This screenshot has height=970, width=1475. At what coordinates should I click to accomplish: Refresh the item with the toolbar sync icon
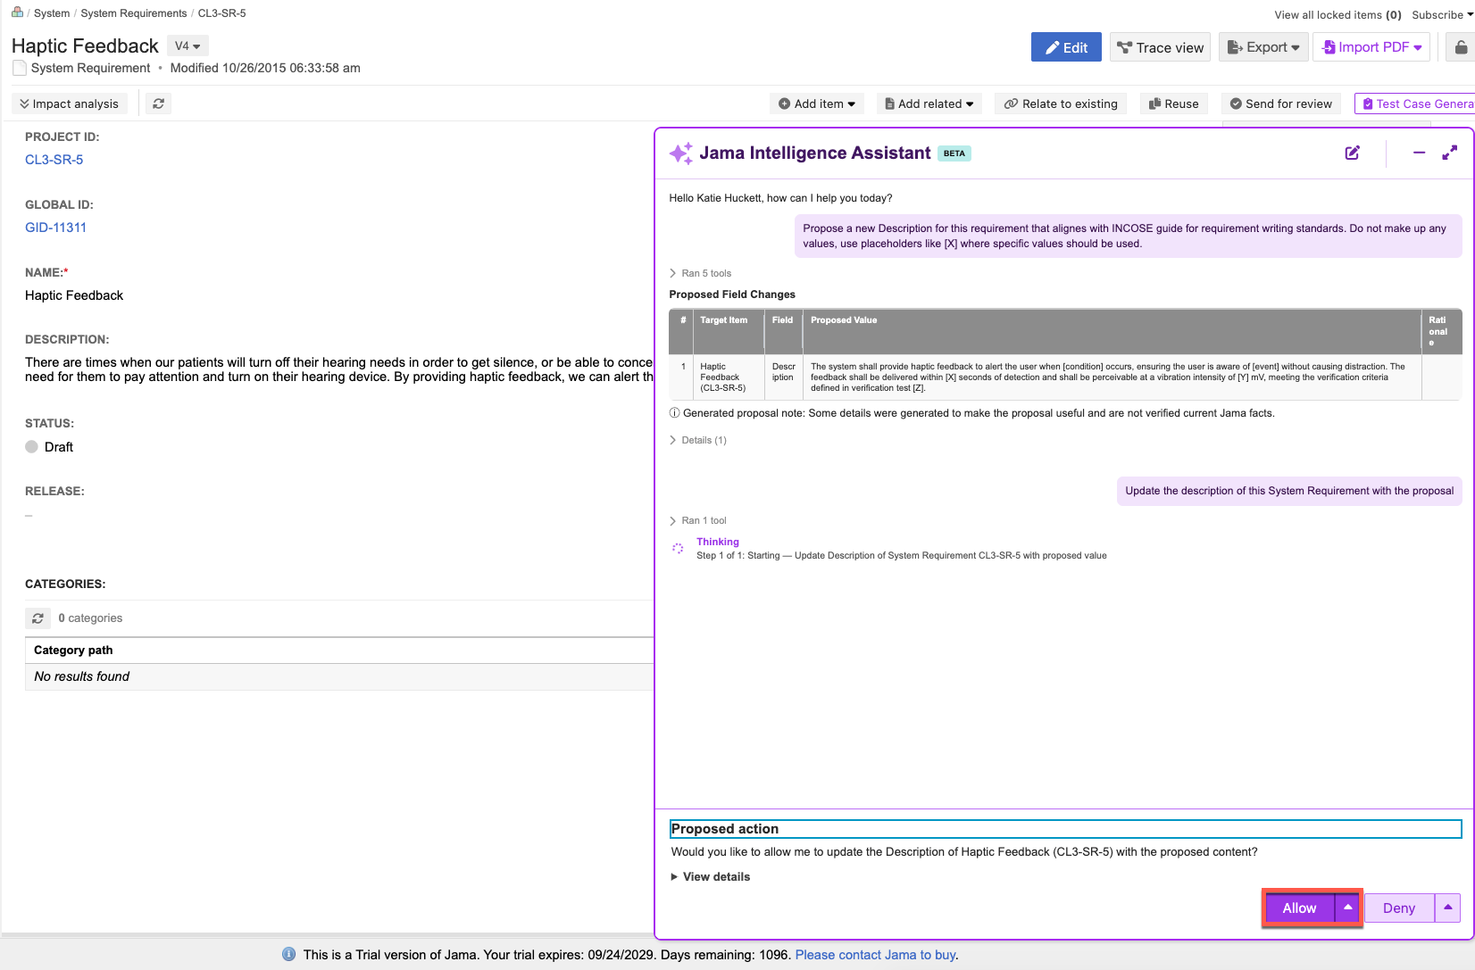158,104
